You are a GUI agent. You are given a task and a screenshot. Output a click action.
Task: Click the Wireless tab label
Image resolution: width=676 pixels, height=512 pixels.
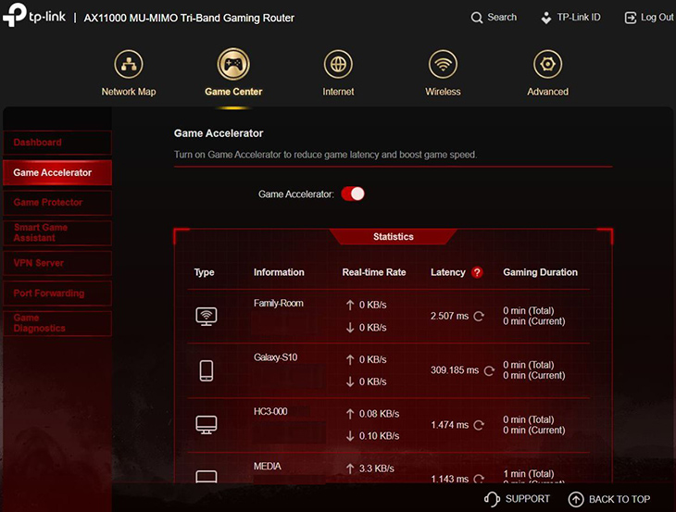point(443,92)
